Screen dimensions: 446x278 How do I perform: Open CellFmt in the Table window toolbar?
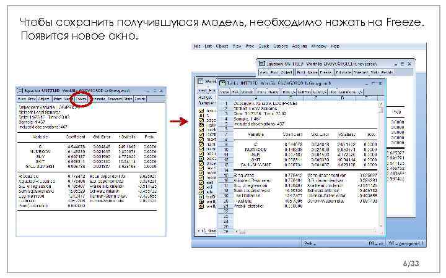point(304,92)
